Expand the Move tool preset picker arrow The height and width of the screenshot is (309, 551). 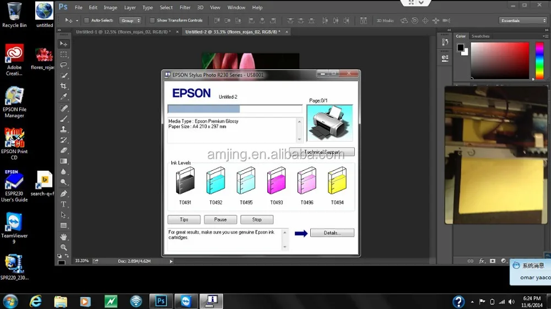pyautogui.click(x=77, y=21)
